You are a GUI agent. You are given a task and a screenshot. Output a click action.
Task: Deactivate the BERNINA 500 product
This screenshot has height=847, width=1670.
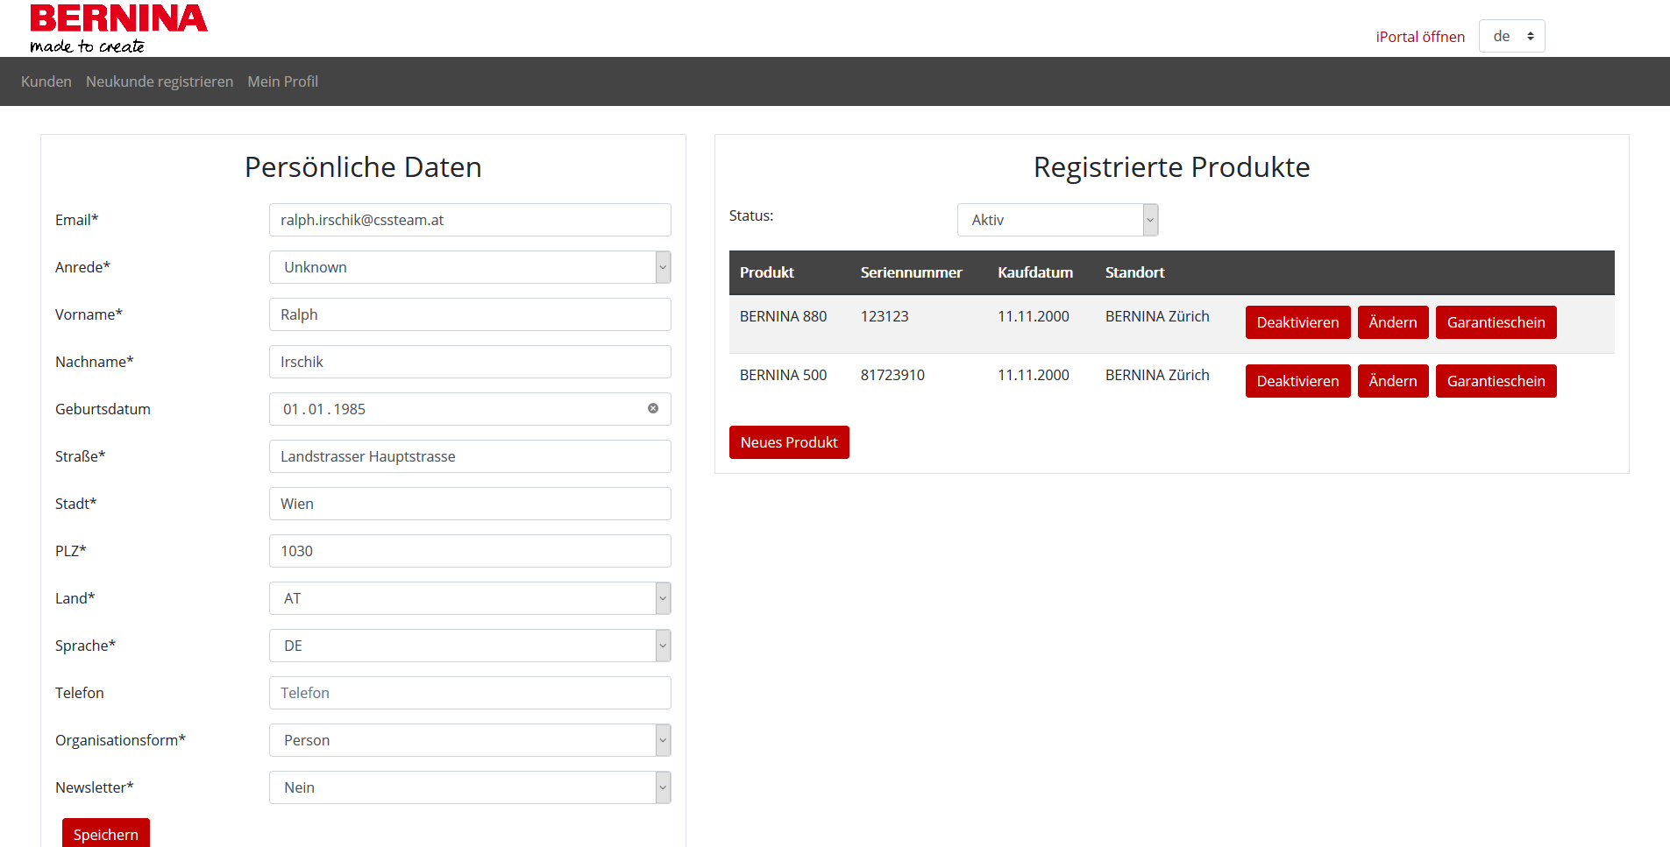pos(1297,381)
